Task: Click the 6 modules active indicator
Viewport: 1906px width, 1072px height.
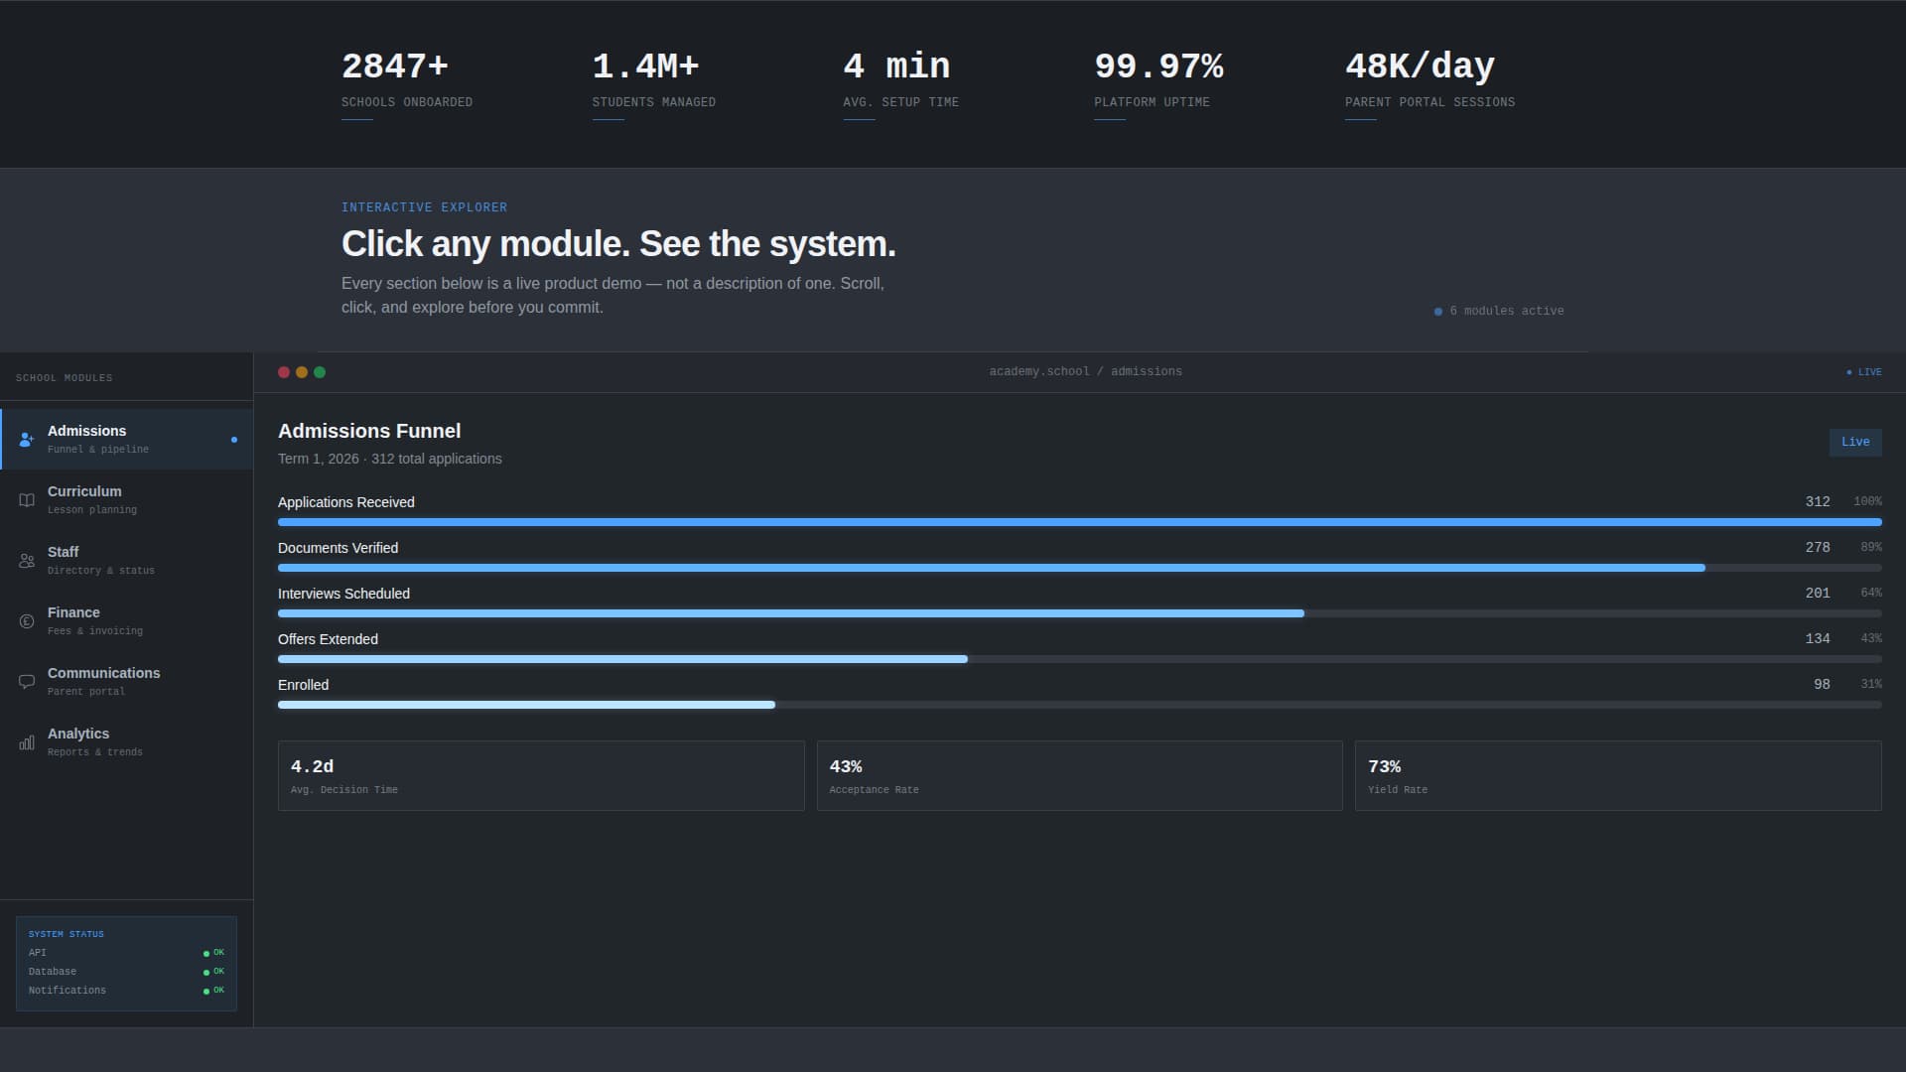Action: 1499,311
